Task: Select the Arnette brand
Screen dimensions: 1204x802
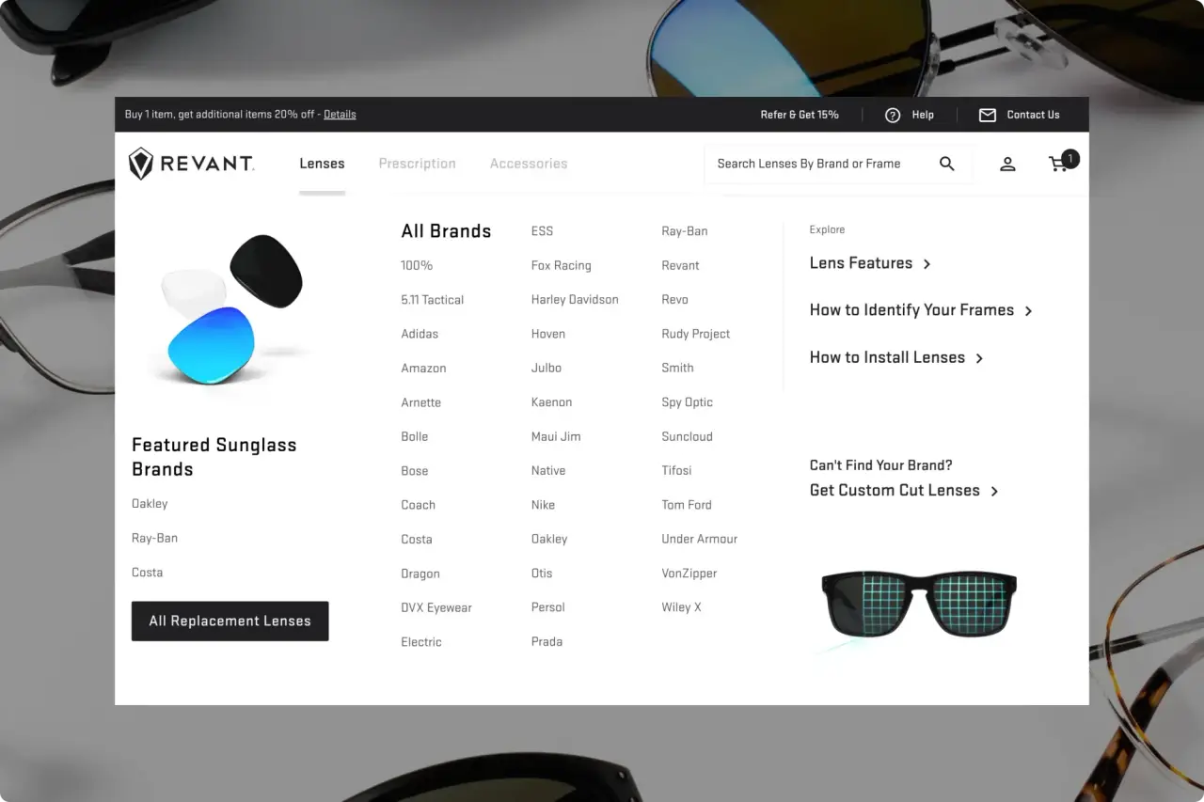Action: pyautogui.click(x=420, y=402)
